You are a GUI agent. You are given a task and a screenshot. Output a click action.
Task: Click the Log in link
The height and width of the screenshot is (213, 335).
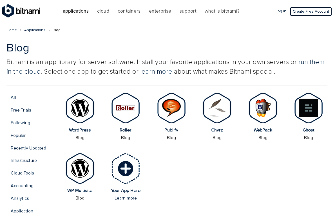coord(281,11)
